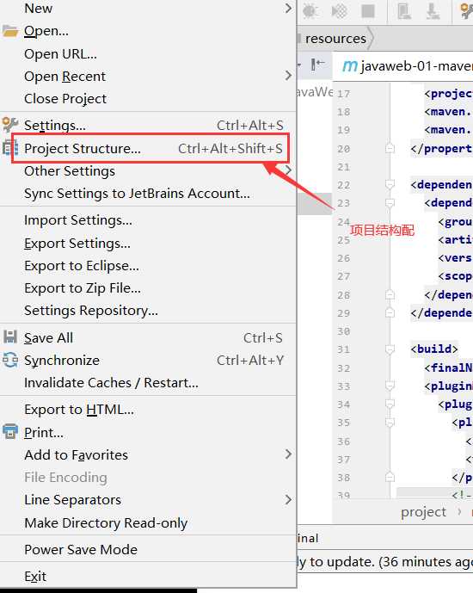Click the Settings wrench icon in menu
This screenshot has height=593, width=473.
click(9, 125)
